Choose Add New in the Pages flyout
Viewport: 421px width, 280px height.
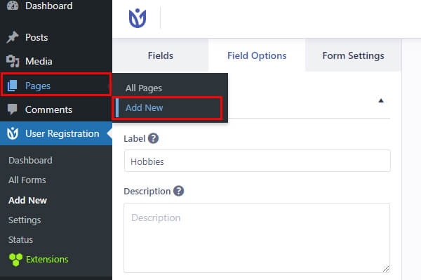(x=144, y=107)
